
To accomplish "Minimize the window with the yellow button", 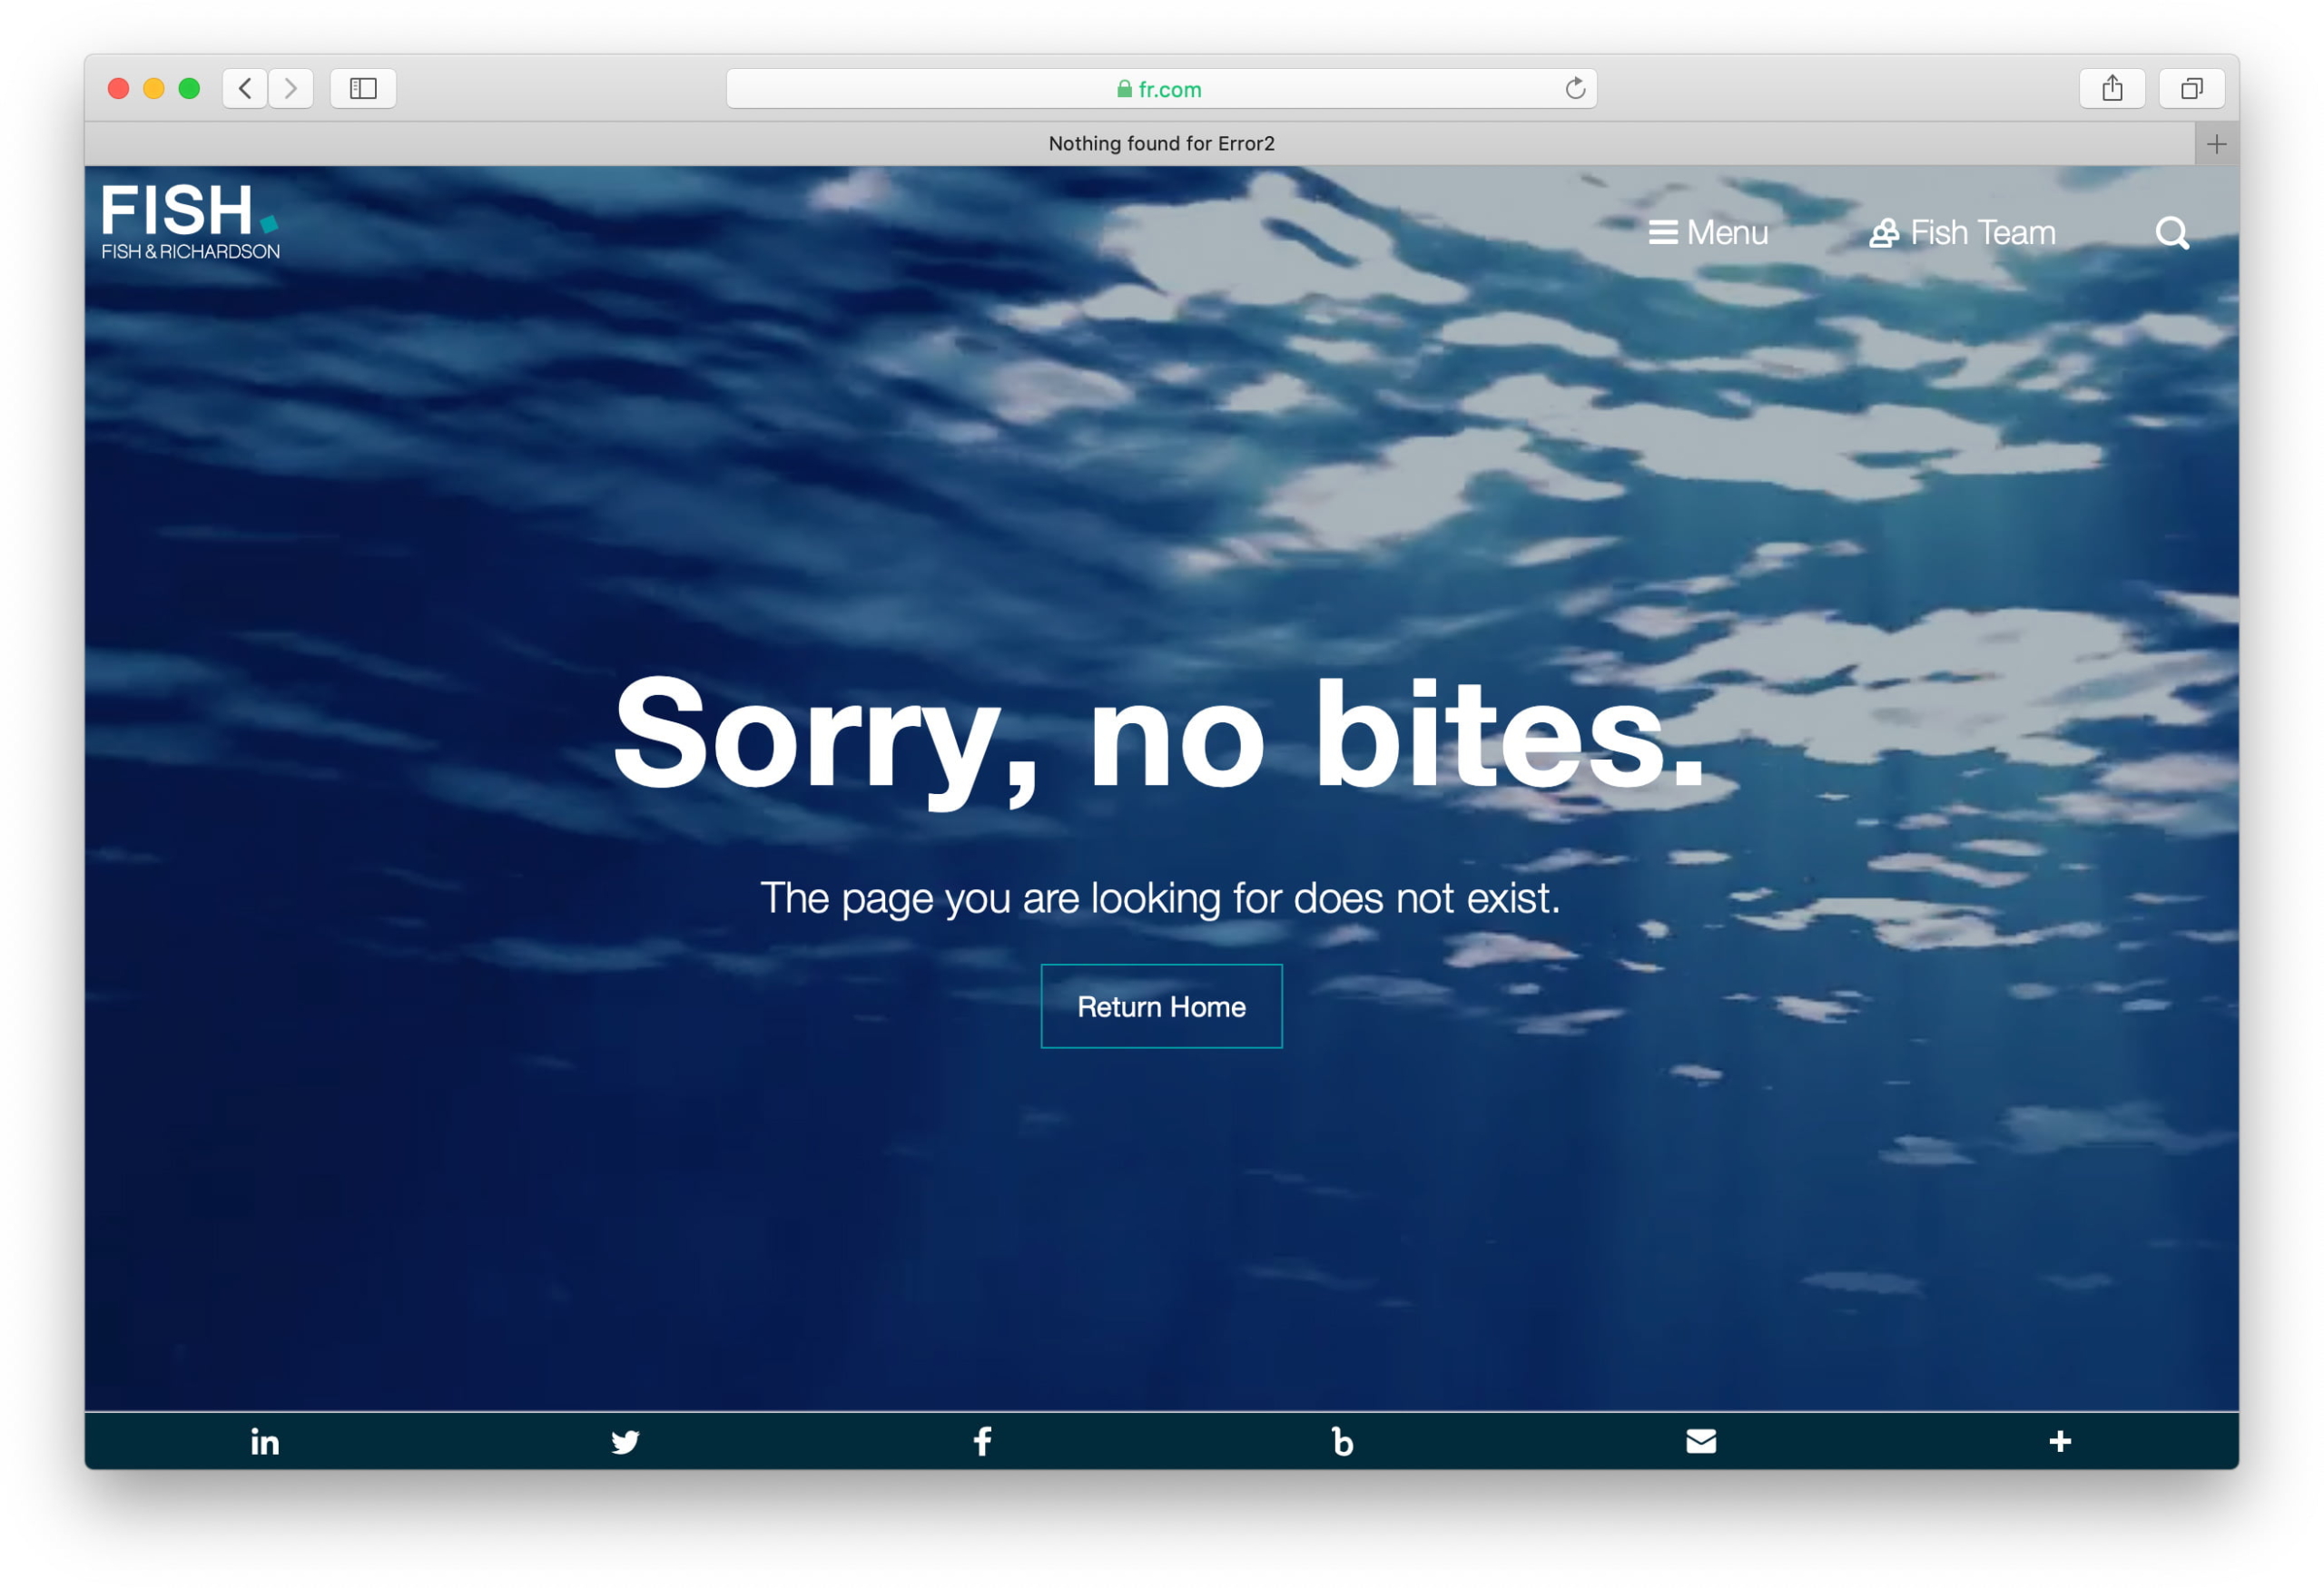I will [x=154, y=88].
